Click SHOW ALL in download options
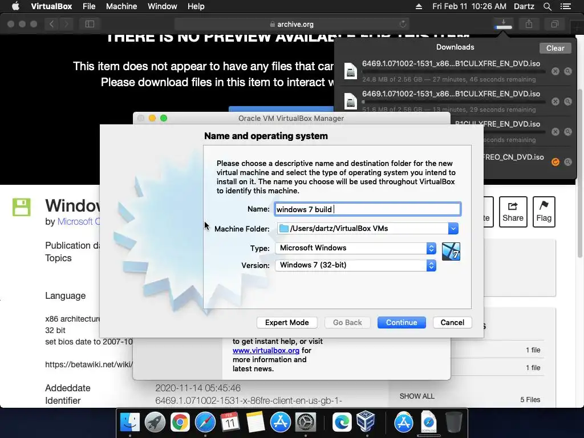 (x=417, y=396)
